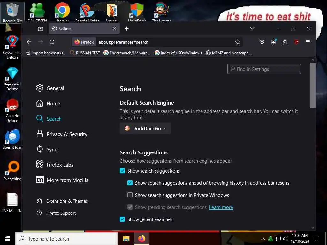Open Save to Pocket icon
The width and height of the screenshot is (327, 245).
[262, 42]
